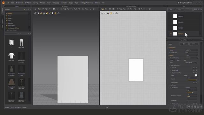This screenshot has height=115, width=204.
Task: Click the fourth icon in the 3D toolbar's top row
Action: coord(47,9)
